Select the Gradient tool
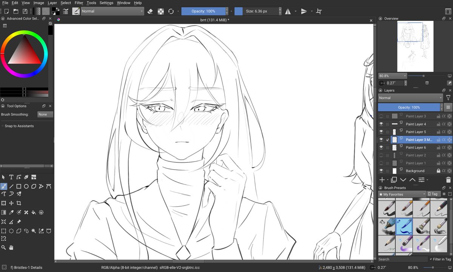 pos(3,212)
